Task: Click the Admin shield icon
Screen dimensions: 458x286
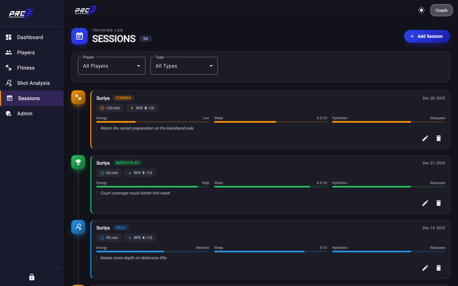Action: click(9, 113)
